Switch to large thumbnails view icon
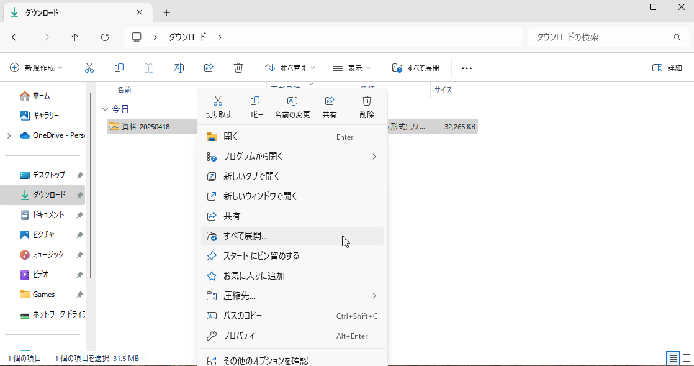The height and width of the screenshot is (366, 694). [x=687, y=358]
